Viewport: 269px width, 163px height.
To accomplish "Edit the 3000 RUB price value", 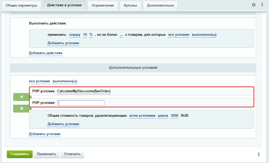I will (174, 115).
